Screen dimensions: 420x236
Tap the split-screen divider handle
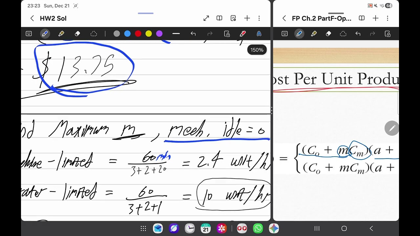[272, 110]
